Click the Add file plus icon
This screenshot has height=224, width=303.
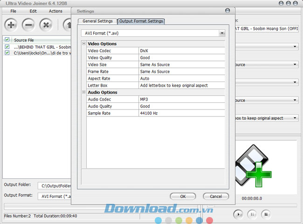pyautogui.click(x=10, y=24)
